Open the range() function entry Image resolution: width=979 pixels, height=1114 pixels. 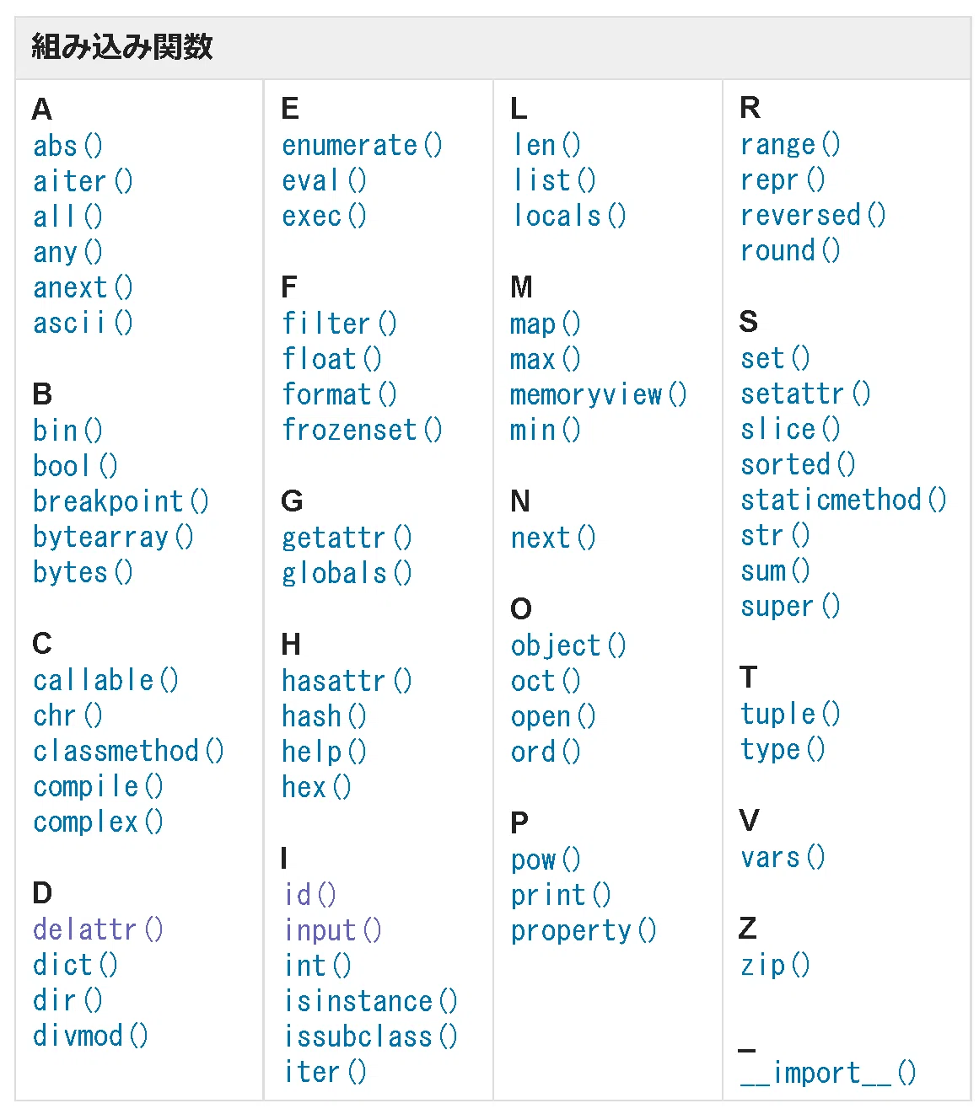[x=790, y=144]
